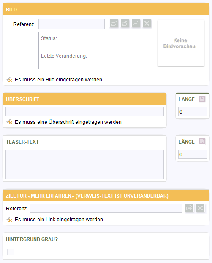Select the Länge field next to Überschrift
This screenshot has height=263, width=212.
pos(193,112)
